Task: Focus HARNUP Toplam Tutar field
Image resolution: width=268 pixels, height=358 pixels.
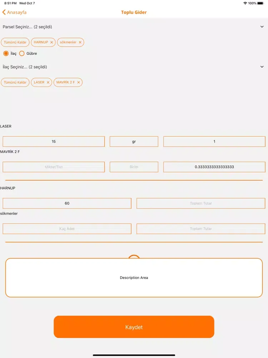Action: pos(201,203)
